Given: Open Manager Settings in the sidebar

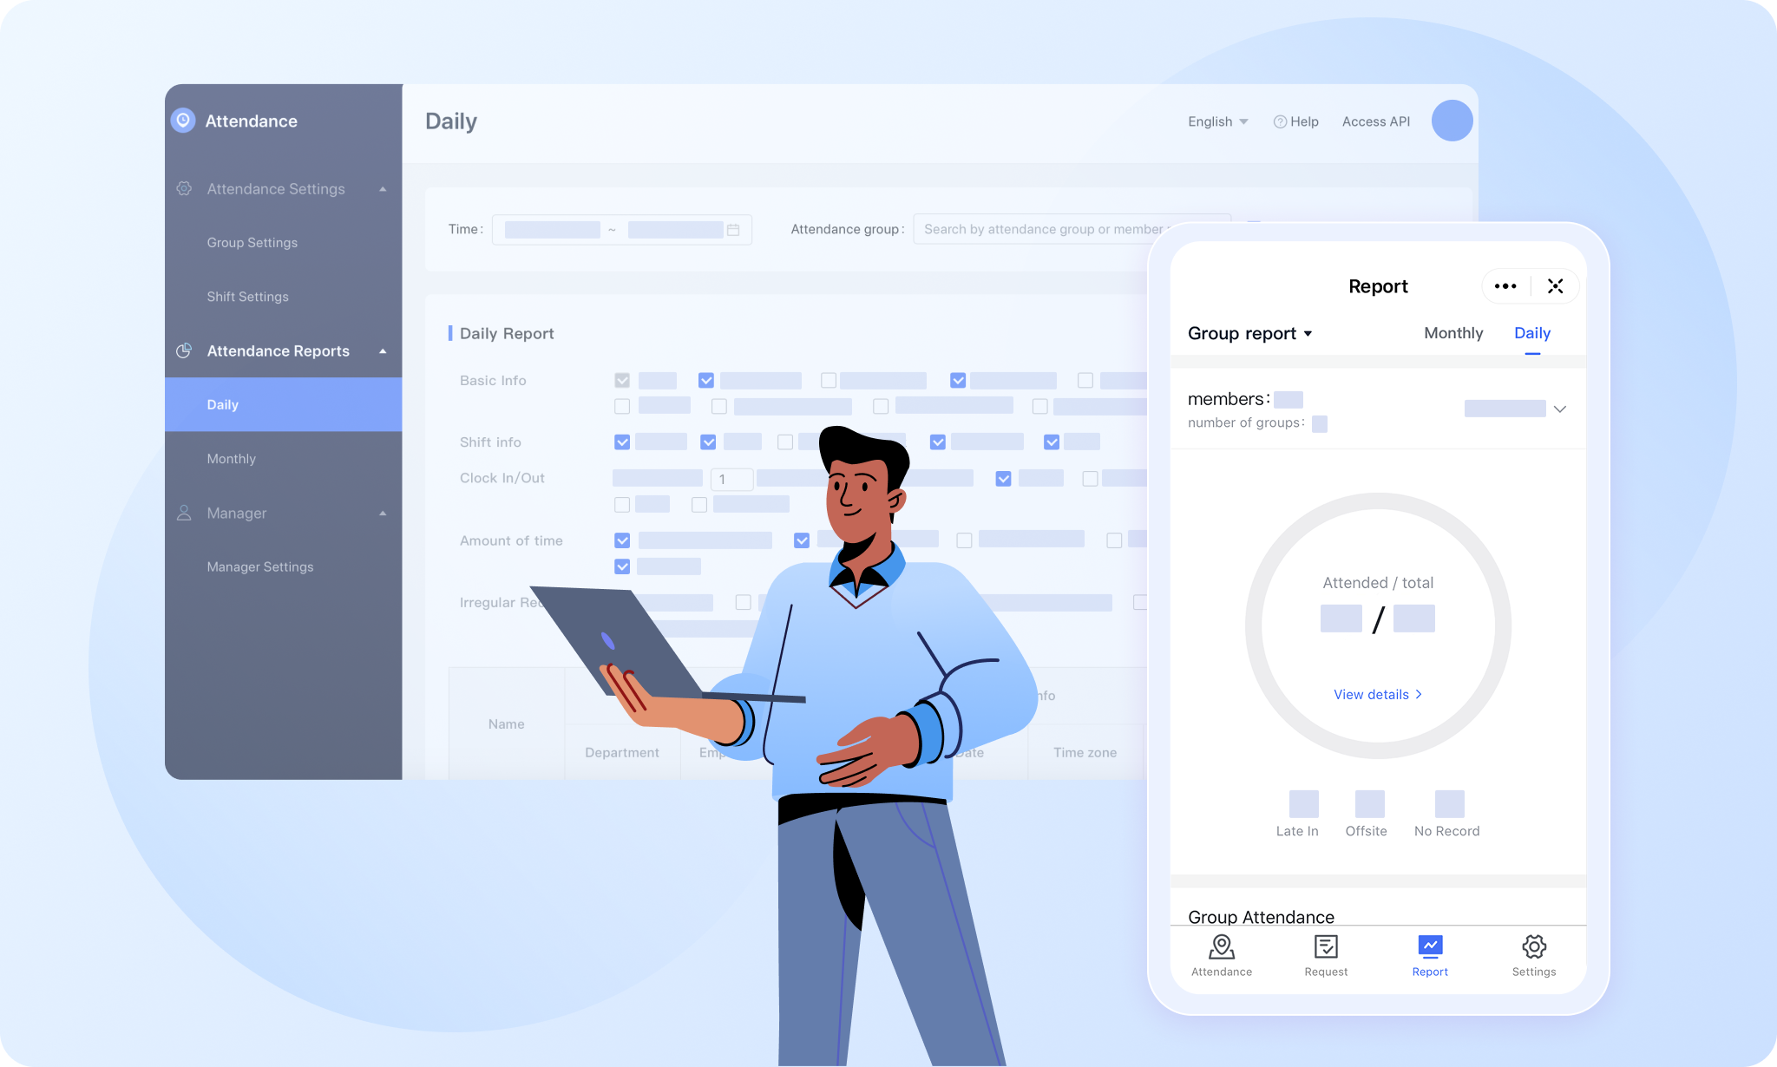Looking at the screenshot, I should click(260, 566).
